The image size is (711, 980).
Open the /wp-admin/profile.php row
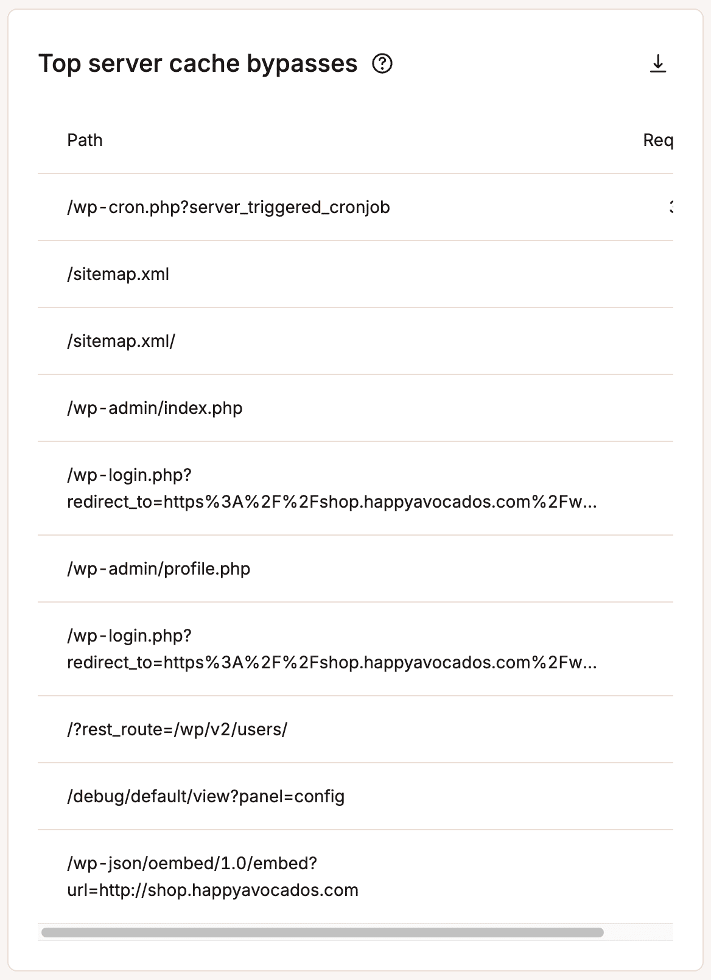coord(159,569)
